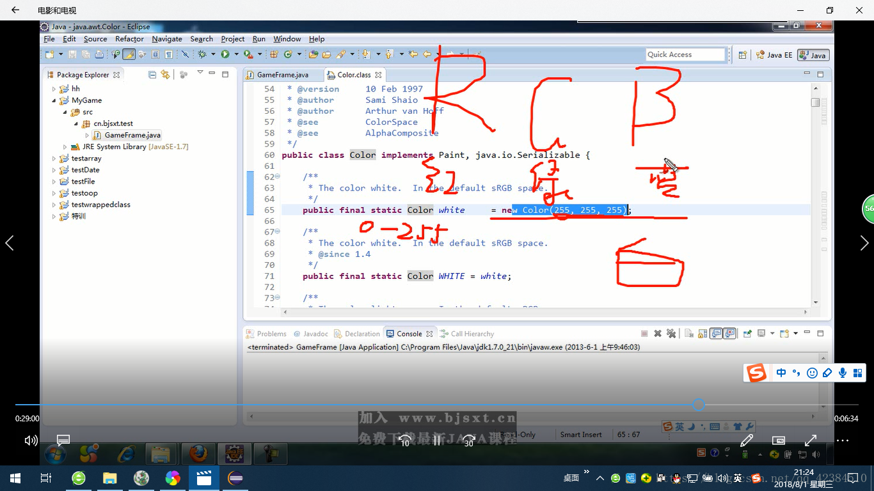874x491 pixels.
Task: Collapse the src folder node
Action: click(x=65, y=112)
